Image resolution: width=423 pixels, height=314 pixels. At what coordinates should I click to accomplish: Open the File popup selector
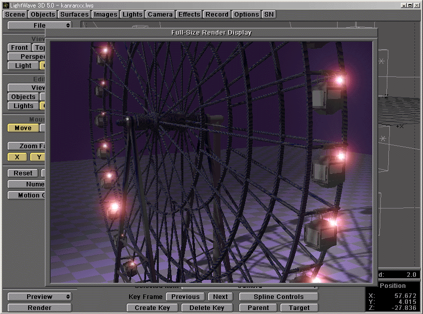[39, 25]
